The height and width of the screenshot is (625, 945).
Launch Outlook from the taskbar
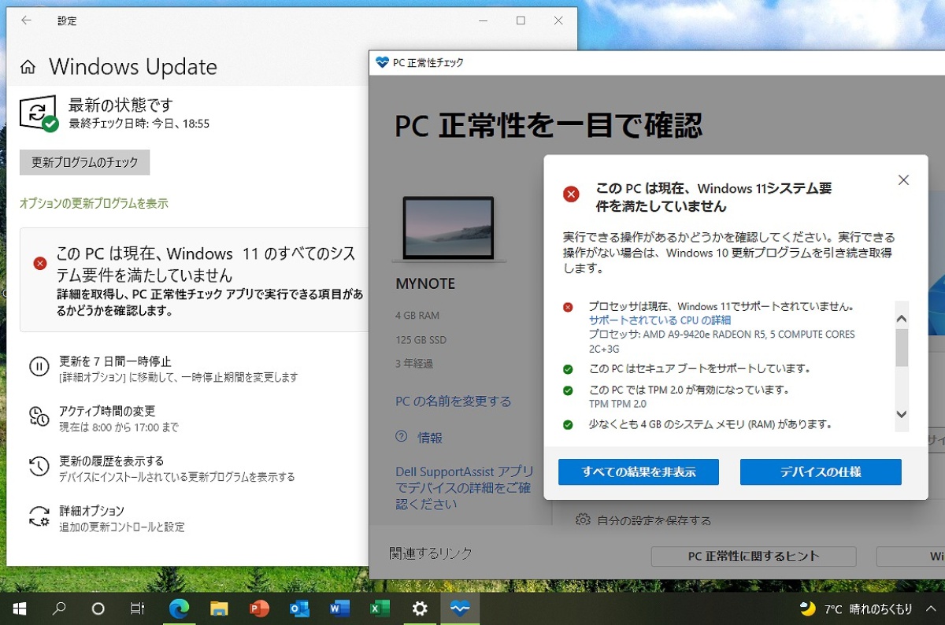click(x=298, y=608)
